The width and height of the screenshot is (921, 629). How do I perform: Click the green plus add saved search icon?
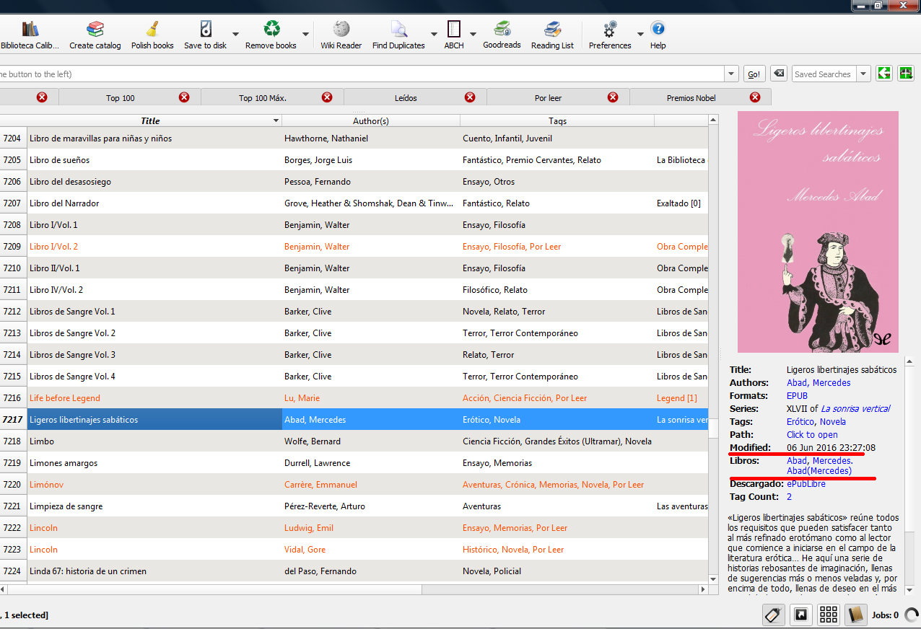point(906,74)
